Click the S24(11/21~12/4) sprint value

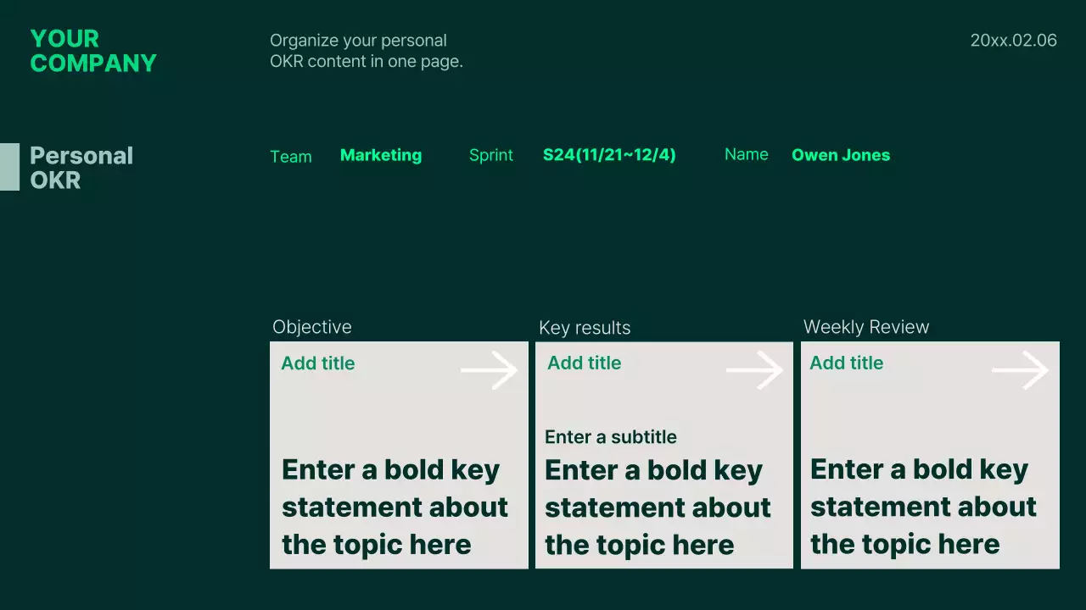[x=609, y=155]
